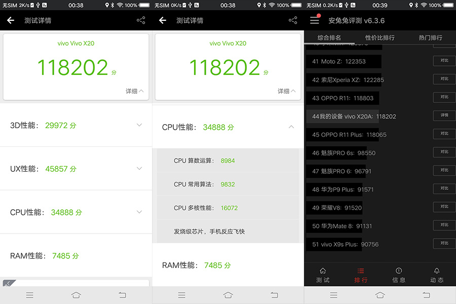
Task: Open the hamburger menu on the 安兔兔评测 screen
Action: (x=315, y=20)
